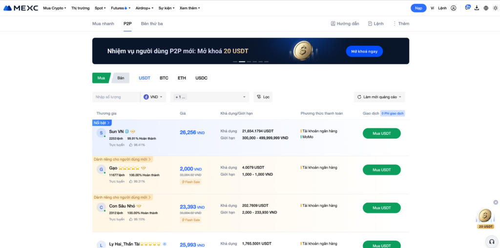500x248 pixels.
Task: Switch to the Mua nhanh tab
Action: (103, 23)
